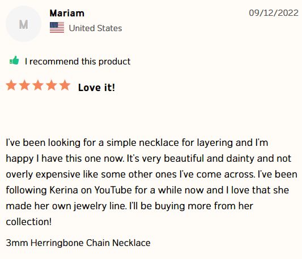
Task: Click the review date 09/12/2022
Action: tap(274, 13)
